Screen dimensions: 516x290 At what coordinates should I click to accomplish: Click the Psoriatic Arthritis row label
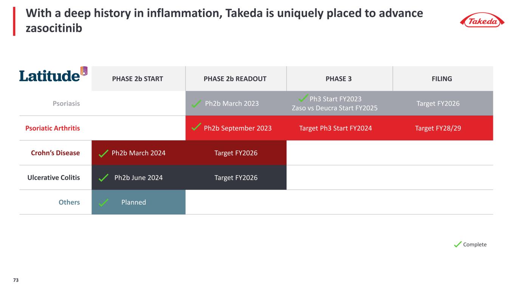(53, 128)
